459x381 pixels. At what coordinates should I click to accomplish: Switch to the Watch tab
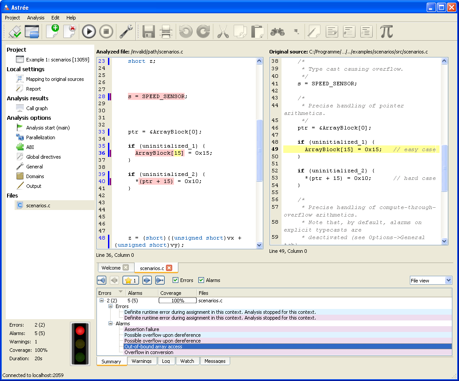click(187, 361)
